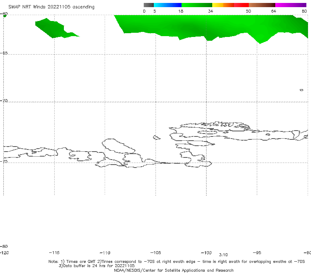The height and width of the screenshot is (273, 311).
Task: Click the longitude label '-95'
Action: coord(257,252)
